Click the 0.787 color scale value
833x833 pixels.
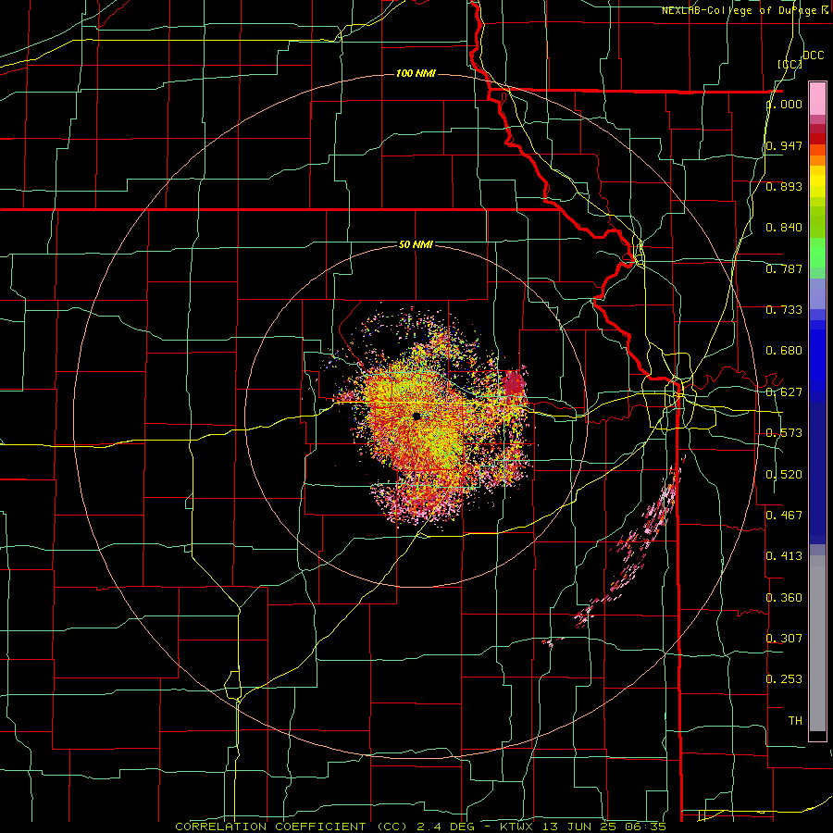tap(784, 268)
